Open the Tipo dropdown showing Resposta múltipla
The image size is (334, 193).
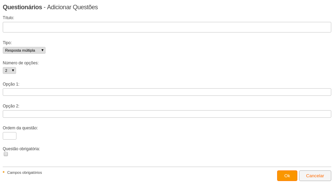tap(24, 50)
